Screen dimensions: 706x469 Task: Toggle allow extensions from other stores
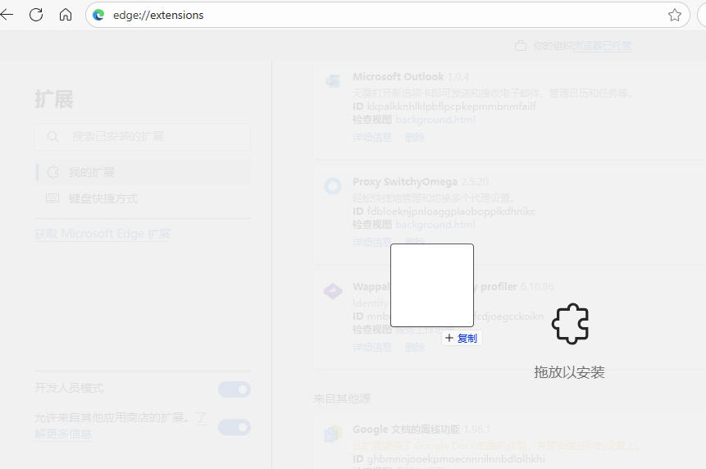pyautogui.click(x=235, y=427)
